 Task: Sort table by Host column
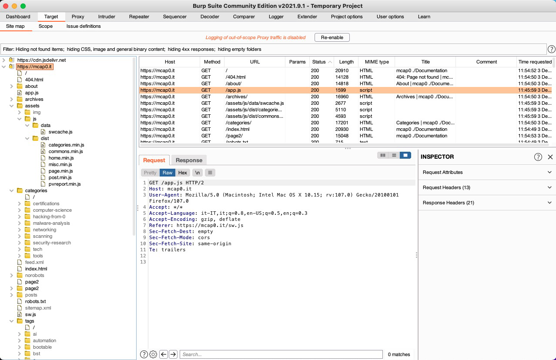170,62
